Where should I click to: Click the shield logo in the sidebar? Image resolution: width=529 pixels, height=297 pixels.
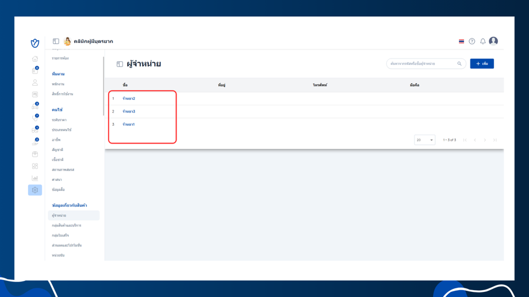coord(34,43)
